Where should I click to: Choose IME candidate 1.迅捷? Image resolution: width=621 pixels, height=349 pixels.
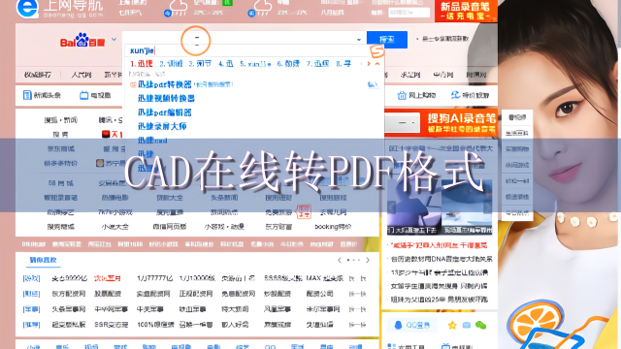click(142, 63)
